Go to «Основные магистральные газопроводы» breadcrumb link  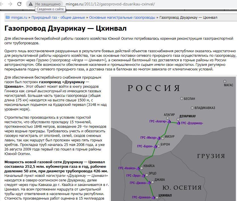122,18
